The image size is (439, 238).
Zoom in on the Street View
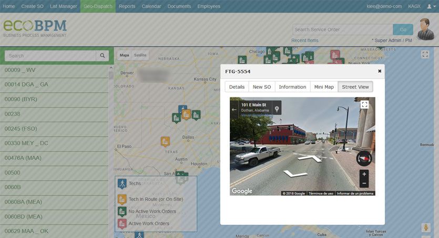pos(364,175)
